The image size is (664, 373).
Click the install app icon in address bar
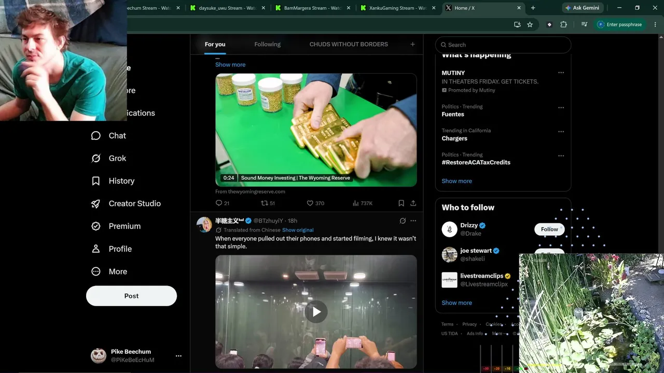517,24
